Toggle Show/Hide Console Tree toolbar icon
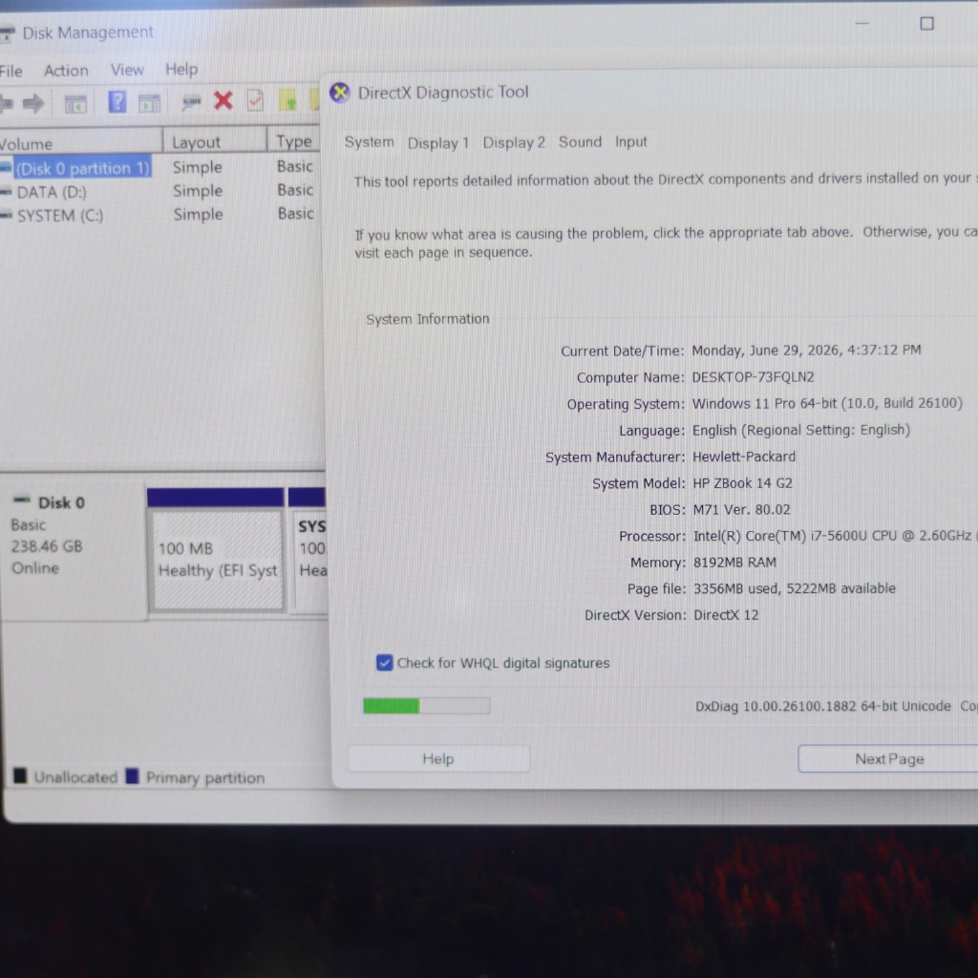The height and width of the screenshot is (978, 978). coord(75,103)
